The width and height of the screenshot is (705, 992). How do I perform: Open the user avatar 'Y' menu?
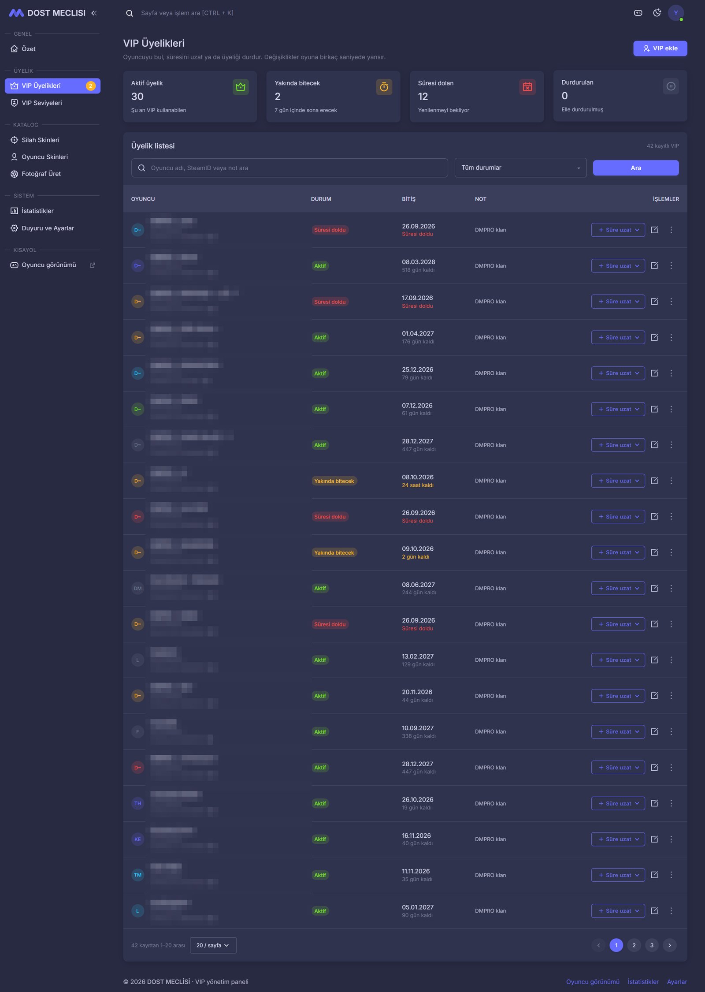676,13
